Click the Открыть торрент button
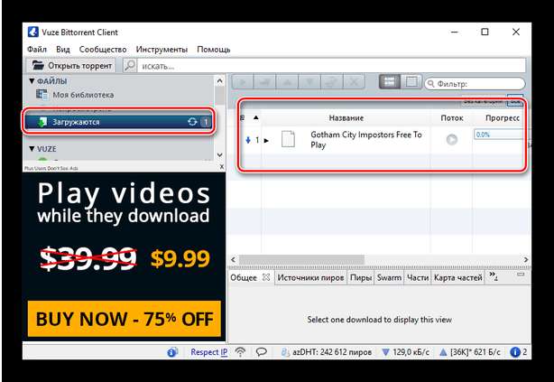554x382 pixels. tap(72, 66)
